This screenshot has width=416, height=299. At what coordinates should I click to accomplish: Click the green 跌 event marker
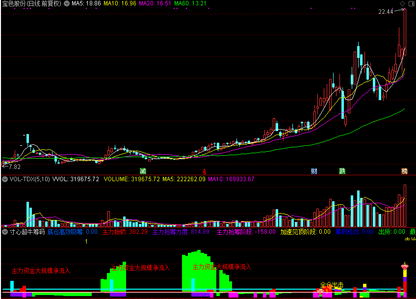(x=342, y=171)
